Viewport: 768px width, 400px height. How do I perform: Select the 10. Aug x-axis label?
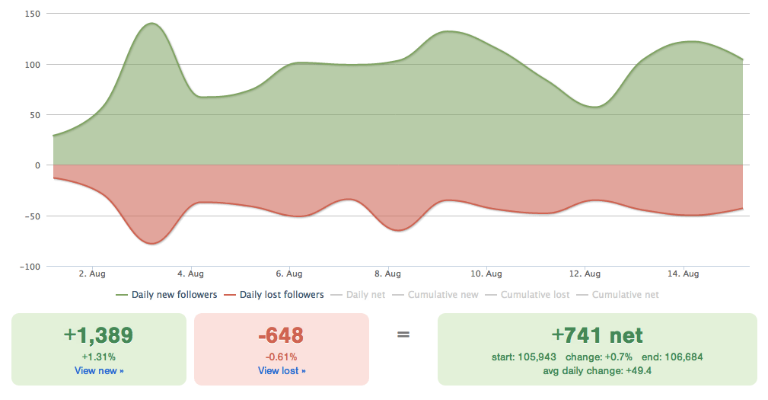click(486, 274)
